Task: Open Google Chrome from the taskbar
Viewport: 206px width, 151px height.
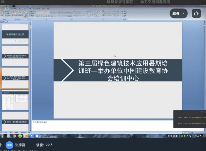Action: 14,136
